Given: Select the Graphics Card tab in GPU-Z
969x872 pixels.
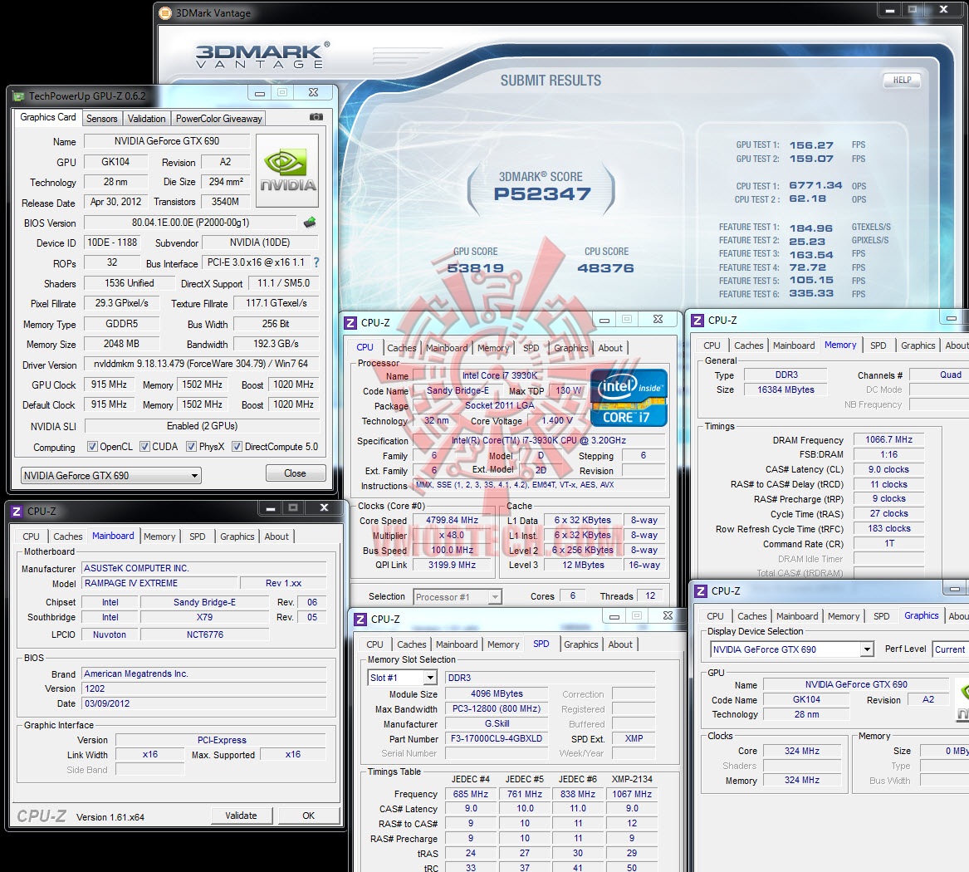Looking at the screenshot, I should coord(48,117).
